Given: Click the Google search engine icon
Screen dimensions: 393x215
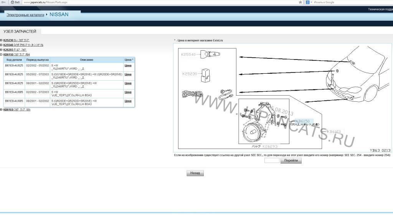Looking at the screenshot, I should point(307,2).
